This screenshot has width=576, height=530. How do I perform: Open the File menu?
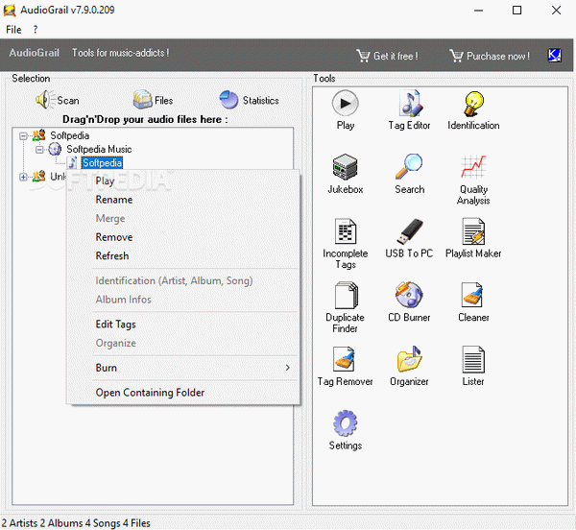tap(13, 30)
